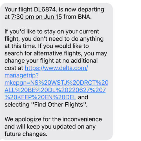
Task: Click the quoted "Find Other Flights" text
Action: pos(60,105)
